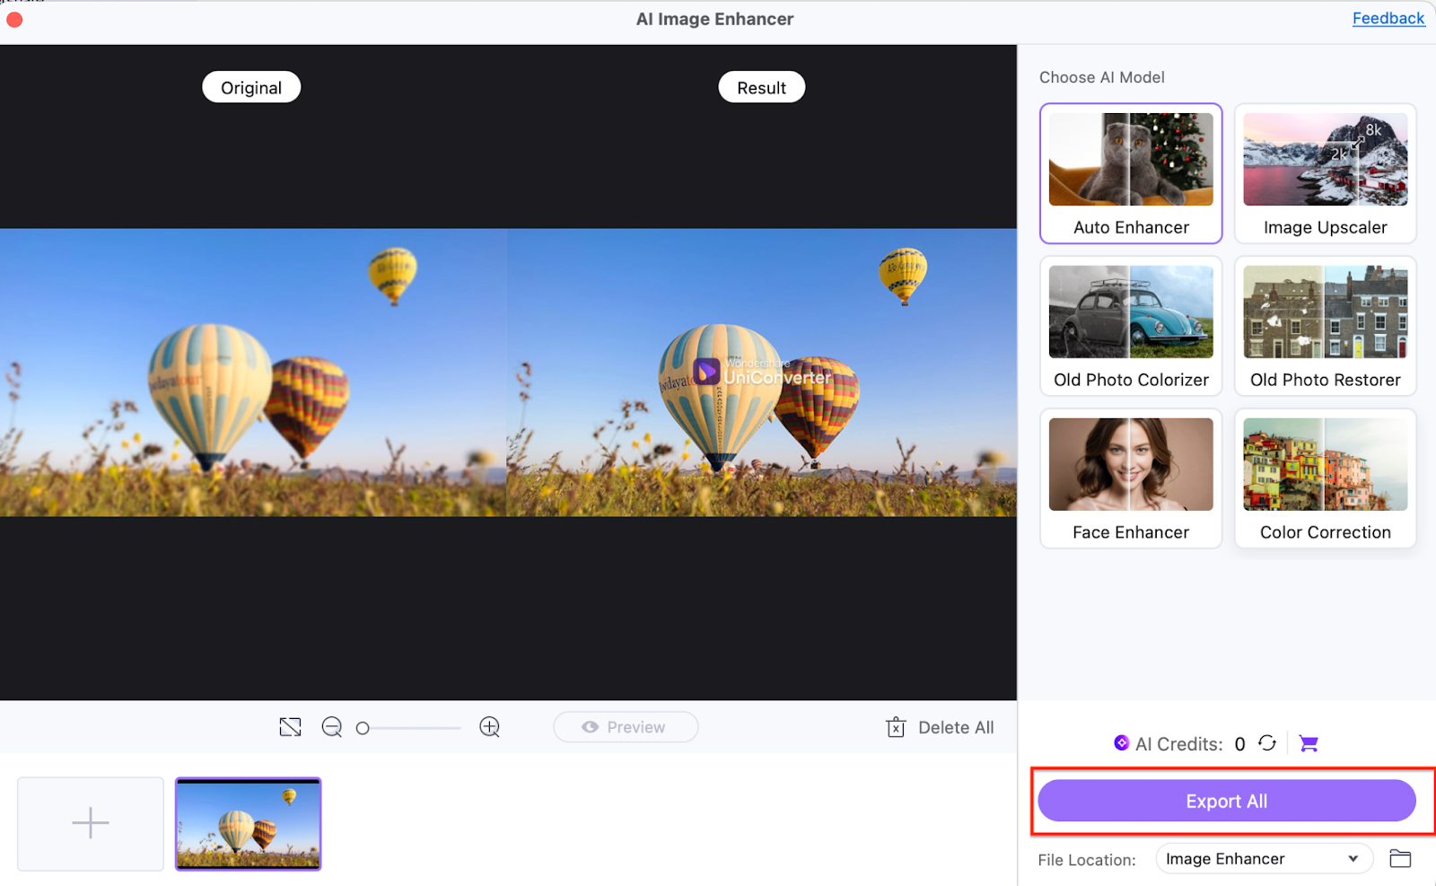Click the Original label pill

coord(251,87)
